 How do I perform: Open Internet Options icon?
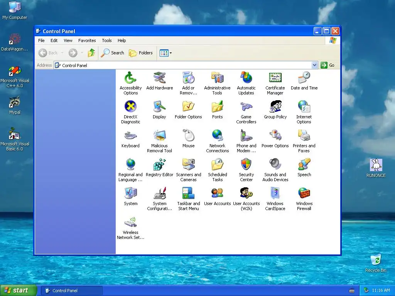click(x=304, y=106)
